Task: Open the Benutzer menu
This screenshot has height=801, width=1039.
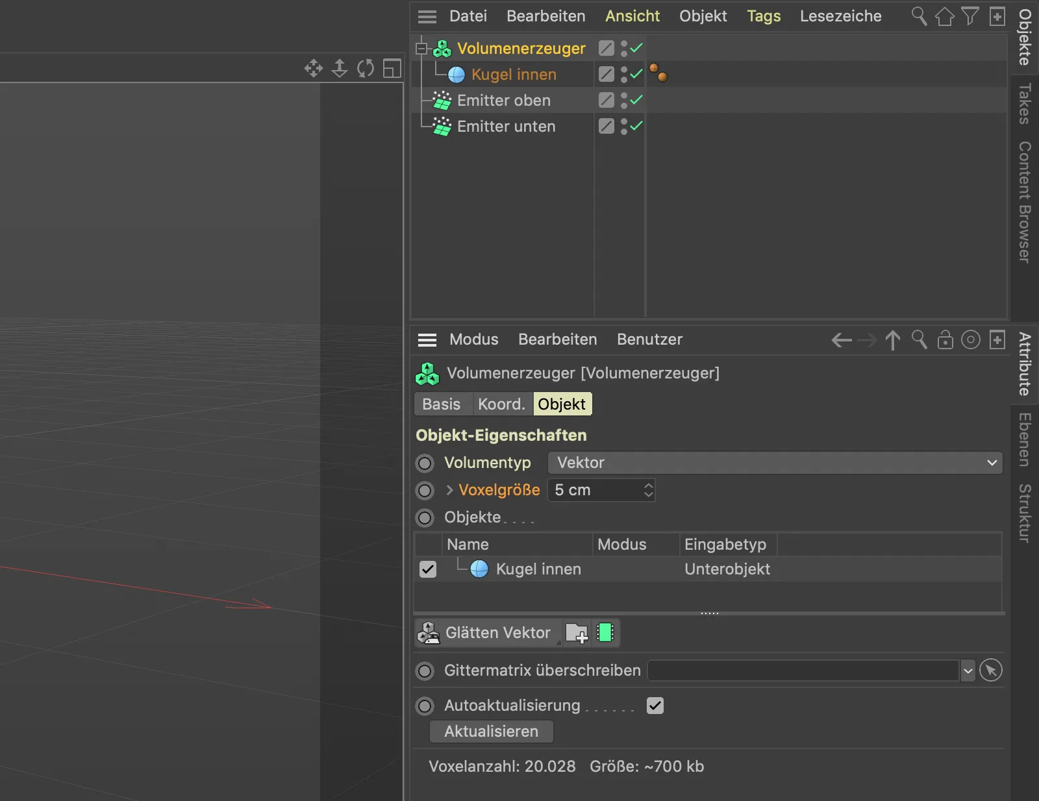Action: click(649, 339)
